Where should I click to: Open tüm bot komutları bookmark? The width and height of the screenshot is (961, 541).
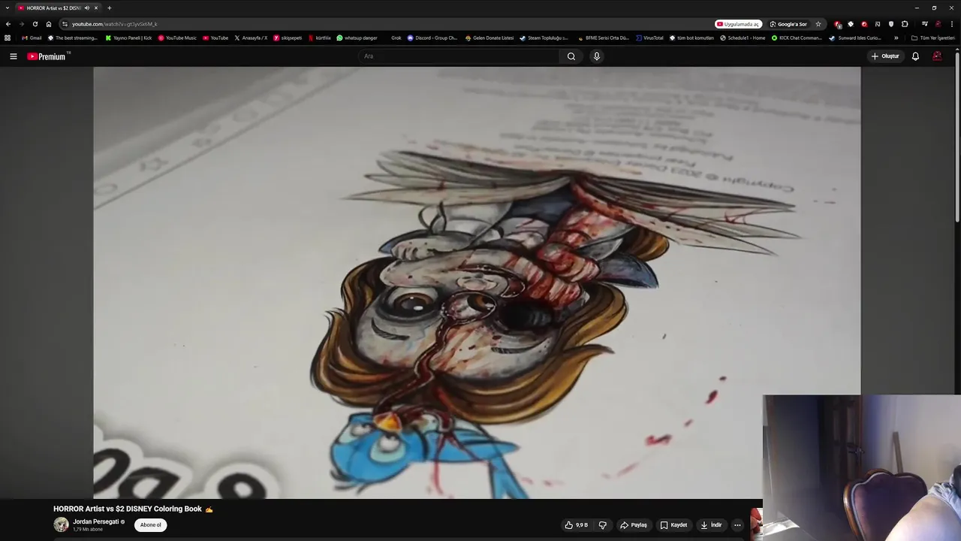pos(691,38)
